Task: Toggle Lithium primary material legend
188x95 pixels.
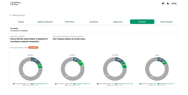Action: tap(115, 85)
